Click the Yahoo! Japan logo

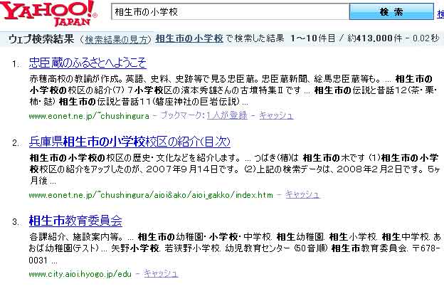click(x=48, y=13)
